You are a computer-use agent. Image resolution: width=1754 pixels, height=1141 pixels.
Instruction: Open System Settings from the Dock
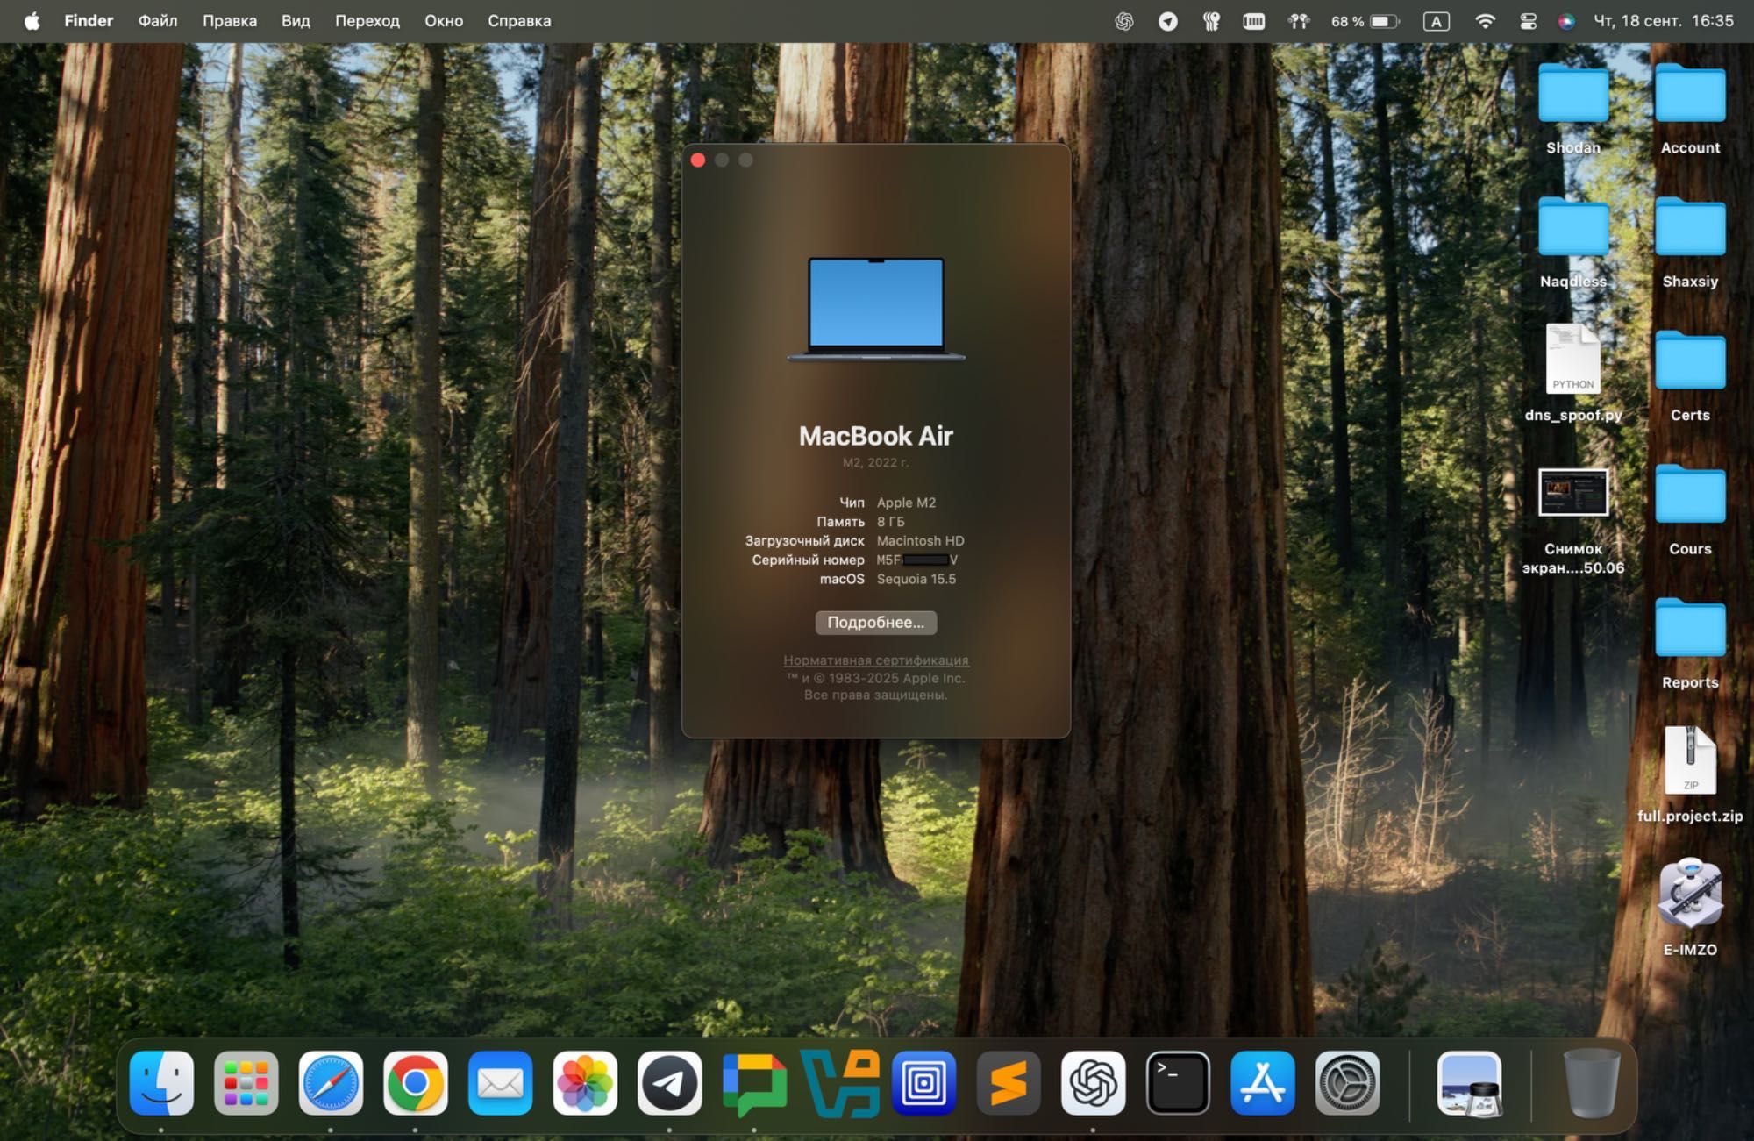1347,1083
